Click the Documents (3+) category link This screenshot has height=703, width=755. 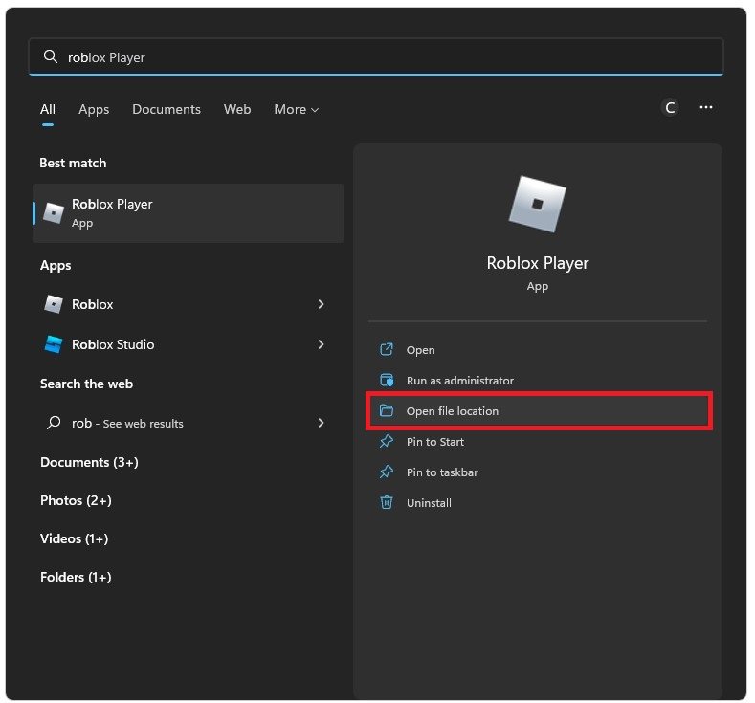[x=89, y=462]
